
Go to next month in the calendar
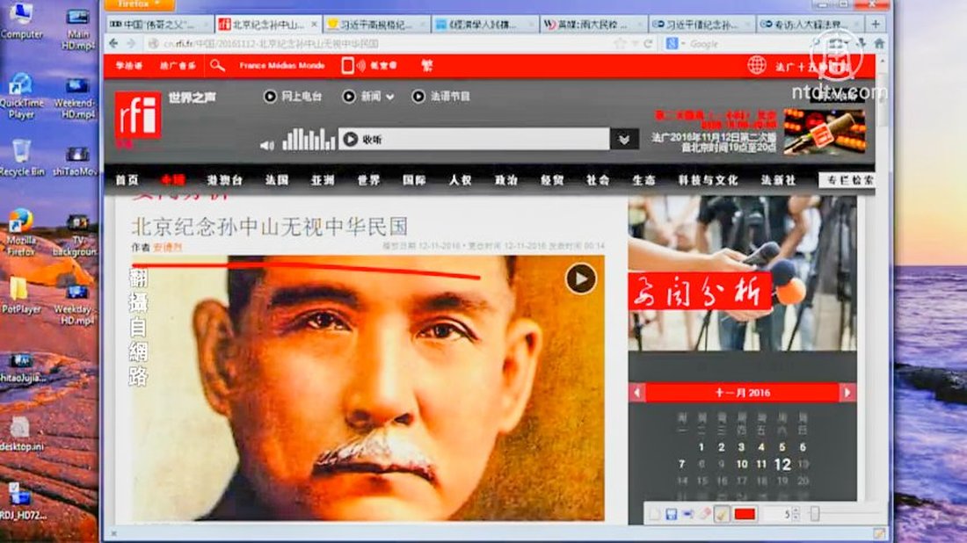847,393
